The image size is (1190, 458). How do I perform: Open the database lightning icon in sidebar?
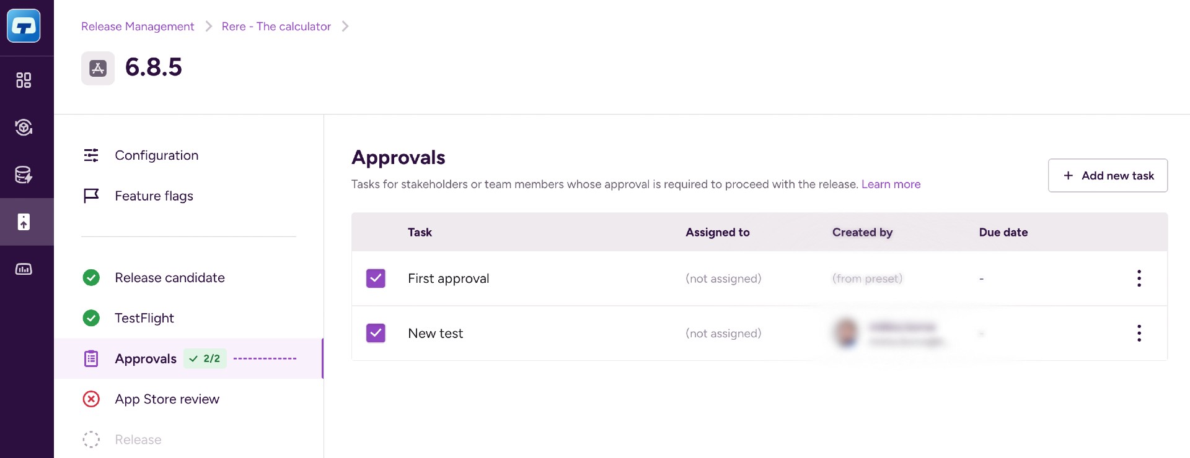pyautogui.click(x=24, y=175)
